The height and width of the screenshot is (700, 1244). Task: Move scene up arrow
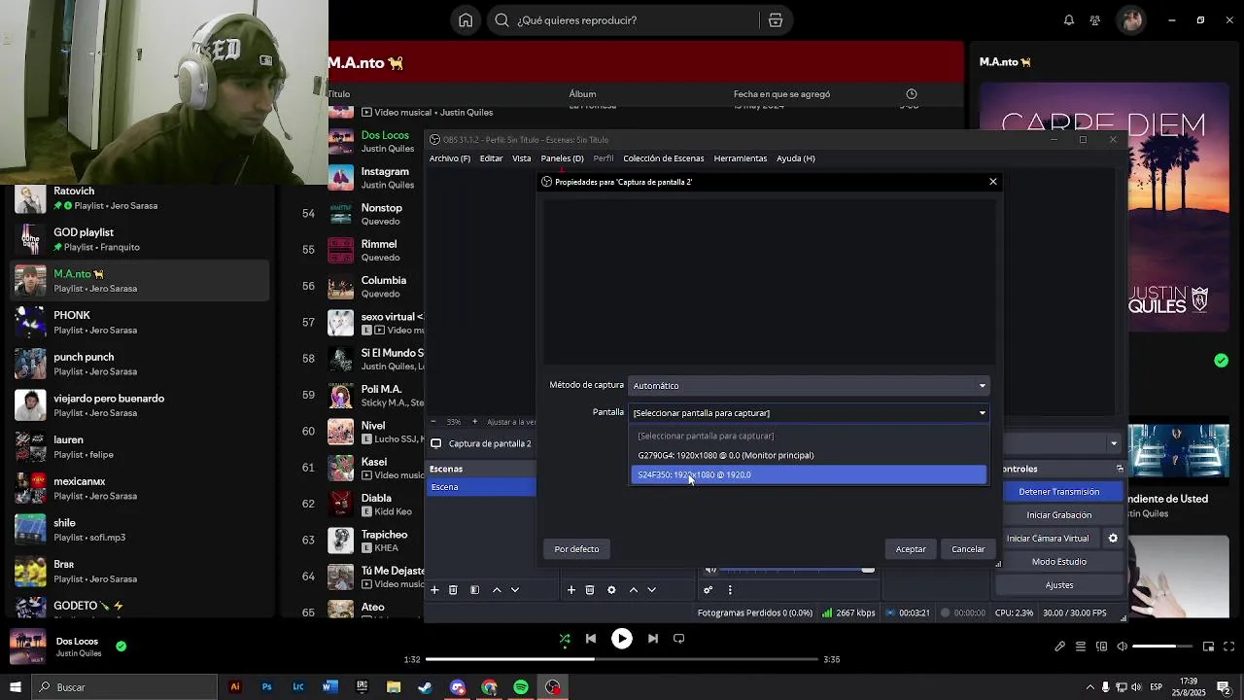497,590
